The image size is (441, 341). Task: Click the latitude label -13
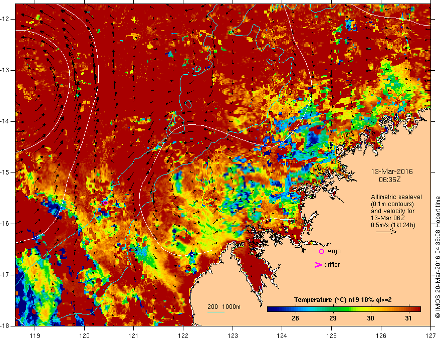tap(5, 70)
